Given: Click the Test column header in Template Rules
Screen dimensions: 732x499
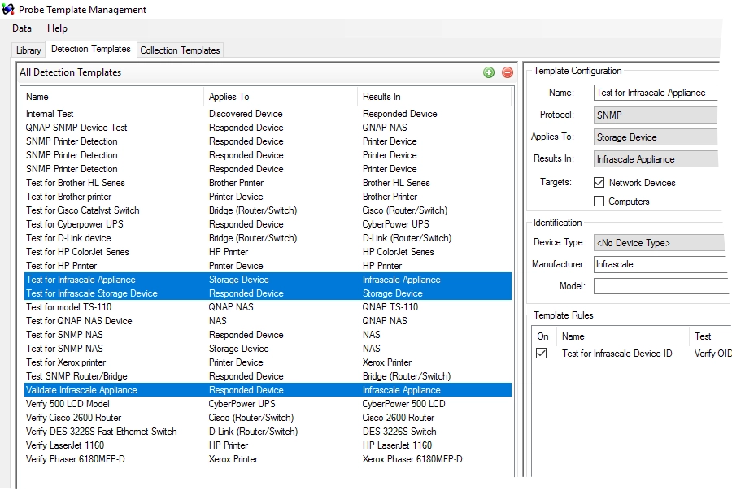Looking at the screenshot, I should 710,336.
